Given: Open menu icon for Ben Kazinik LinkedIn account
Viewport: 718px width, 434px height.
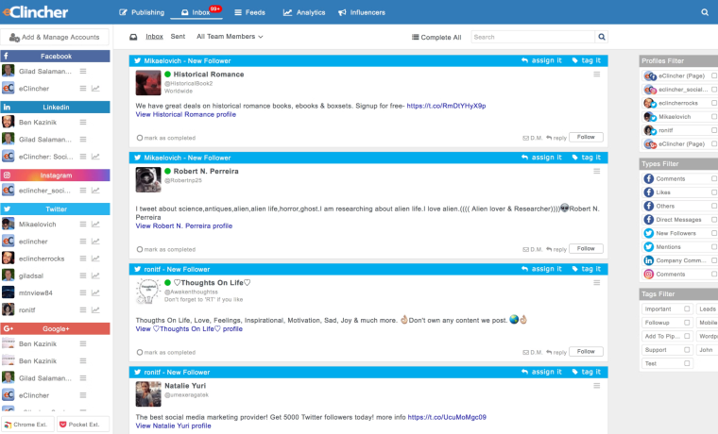Looking at the screenshot, I should (x=83, y=122).
